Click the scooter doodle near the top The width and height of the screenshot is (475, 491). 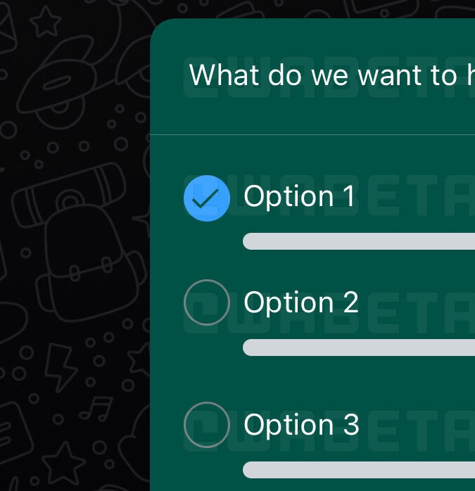[67, 81]
